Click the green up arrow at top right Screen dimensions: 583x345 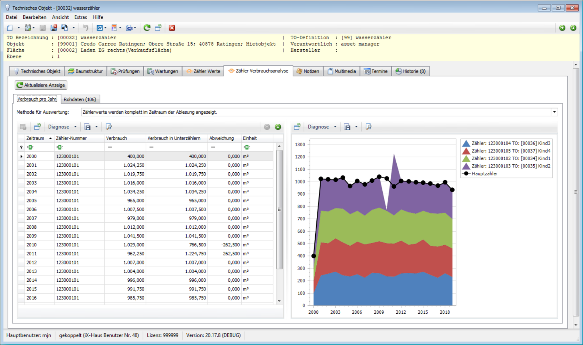(562, 28)
